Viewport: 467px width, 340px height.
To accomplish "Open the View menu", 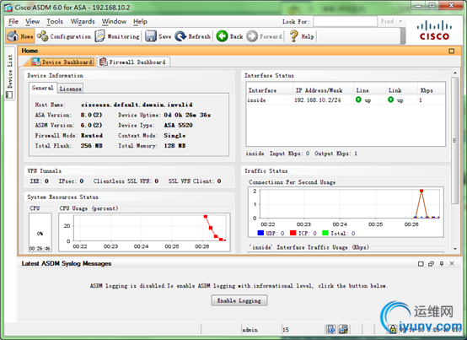I will click(33, 21).
